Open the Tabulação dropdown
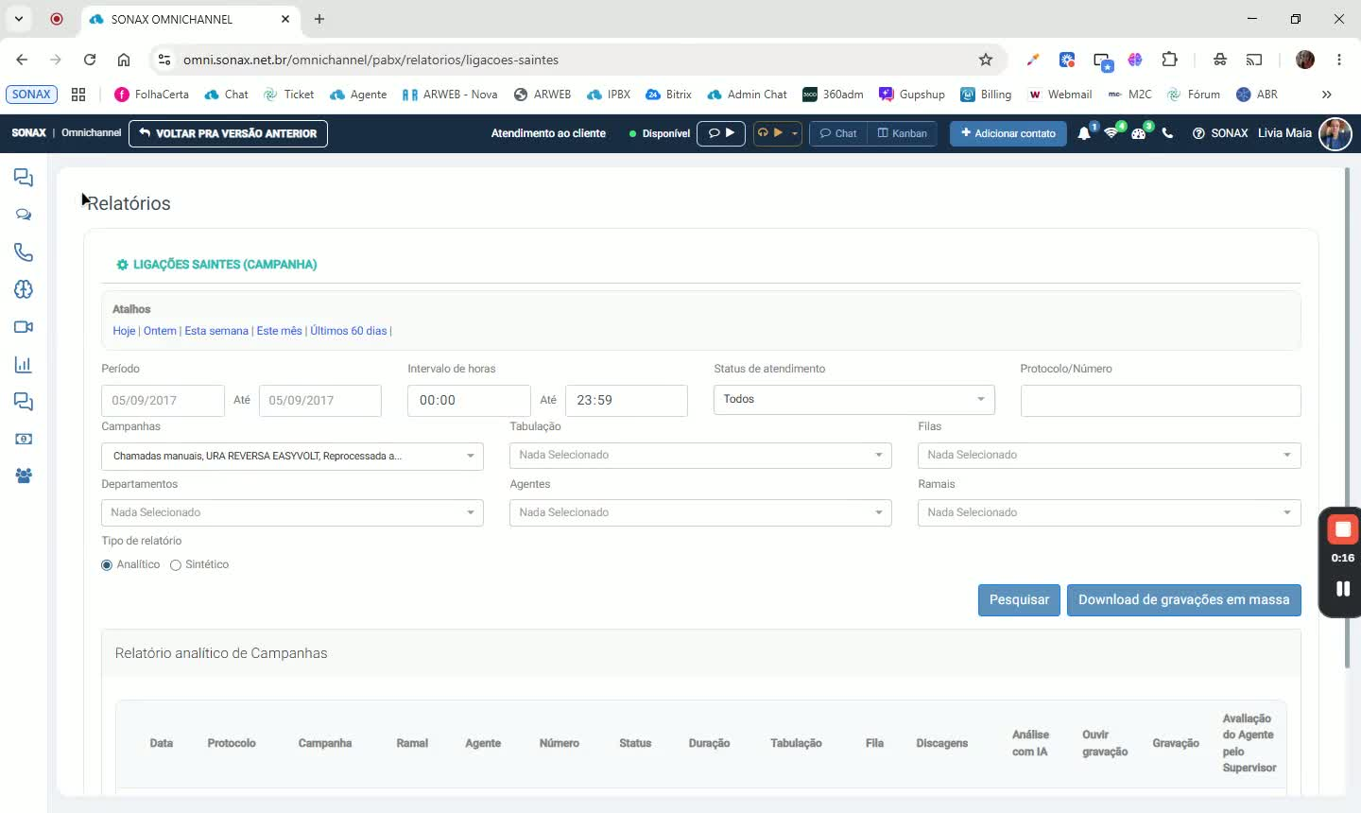 (x=700, y=455)
